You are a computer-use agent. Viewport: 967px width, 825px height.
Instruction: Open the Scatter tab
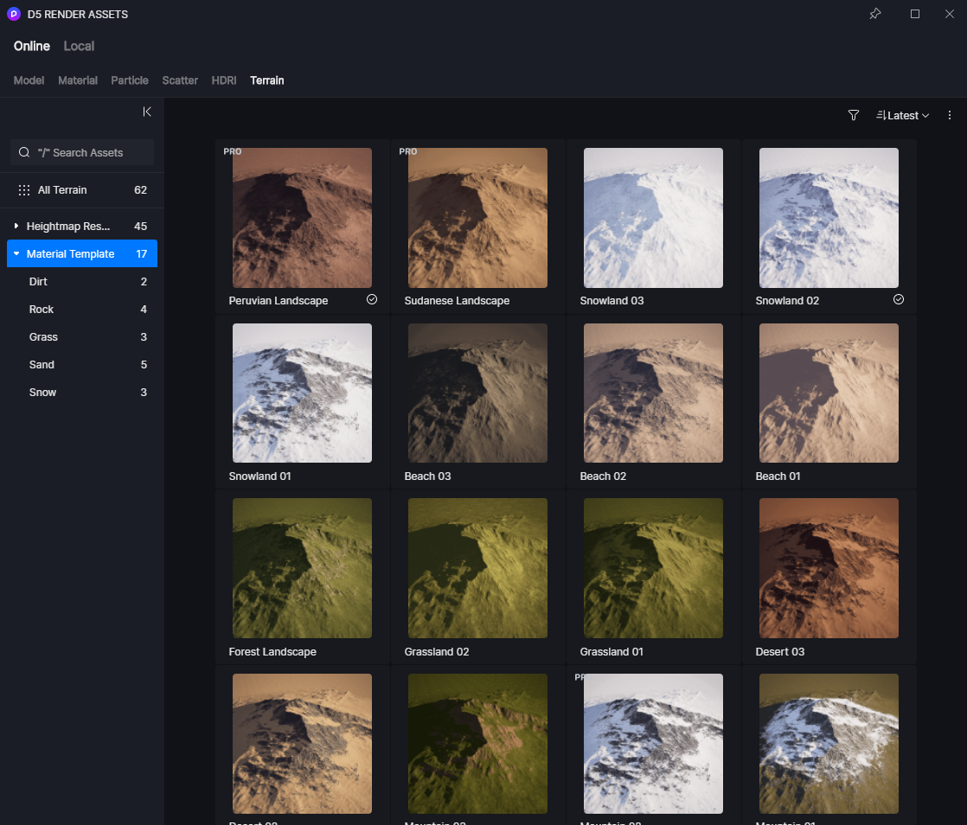click(x=180, y=80)
